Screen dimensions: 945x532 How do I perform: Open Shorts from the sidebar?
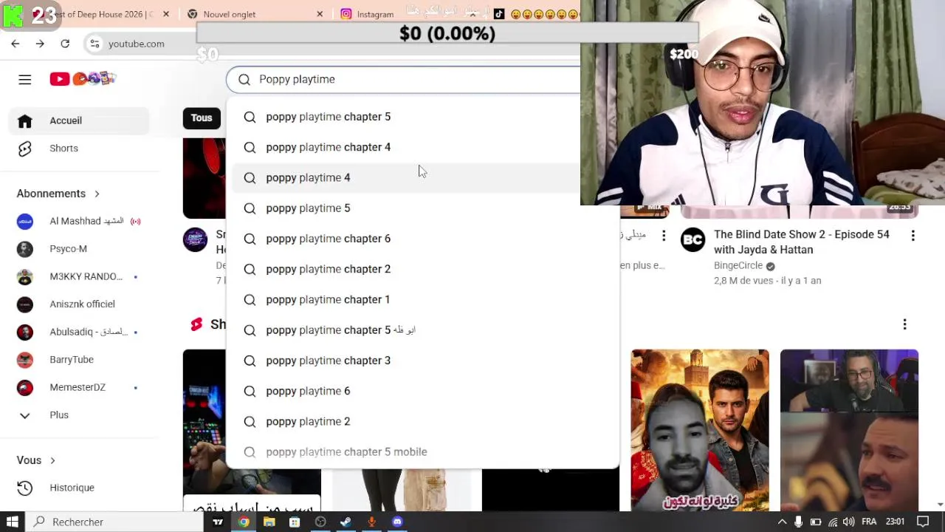pyautogui.click(x=79, y=149)
